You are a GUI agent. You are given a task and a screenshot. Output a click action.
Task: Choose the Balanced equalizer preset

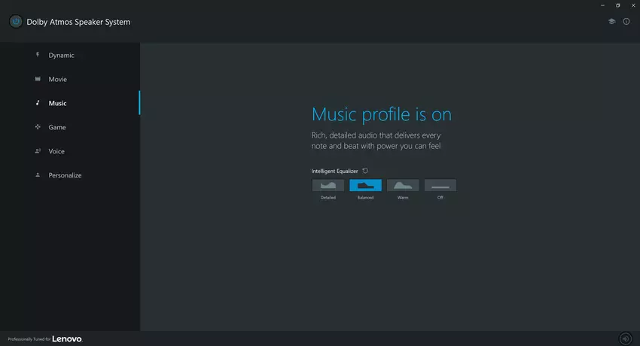pyautogui.click(x=365, y=185)
